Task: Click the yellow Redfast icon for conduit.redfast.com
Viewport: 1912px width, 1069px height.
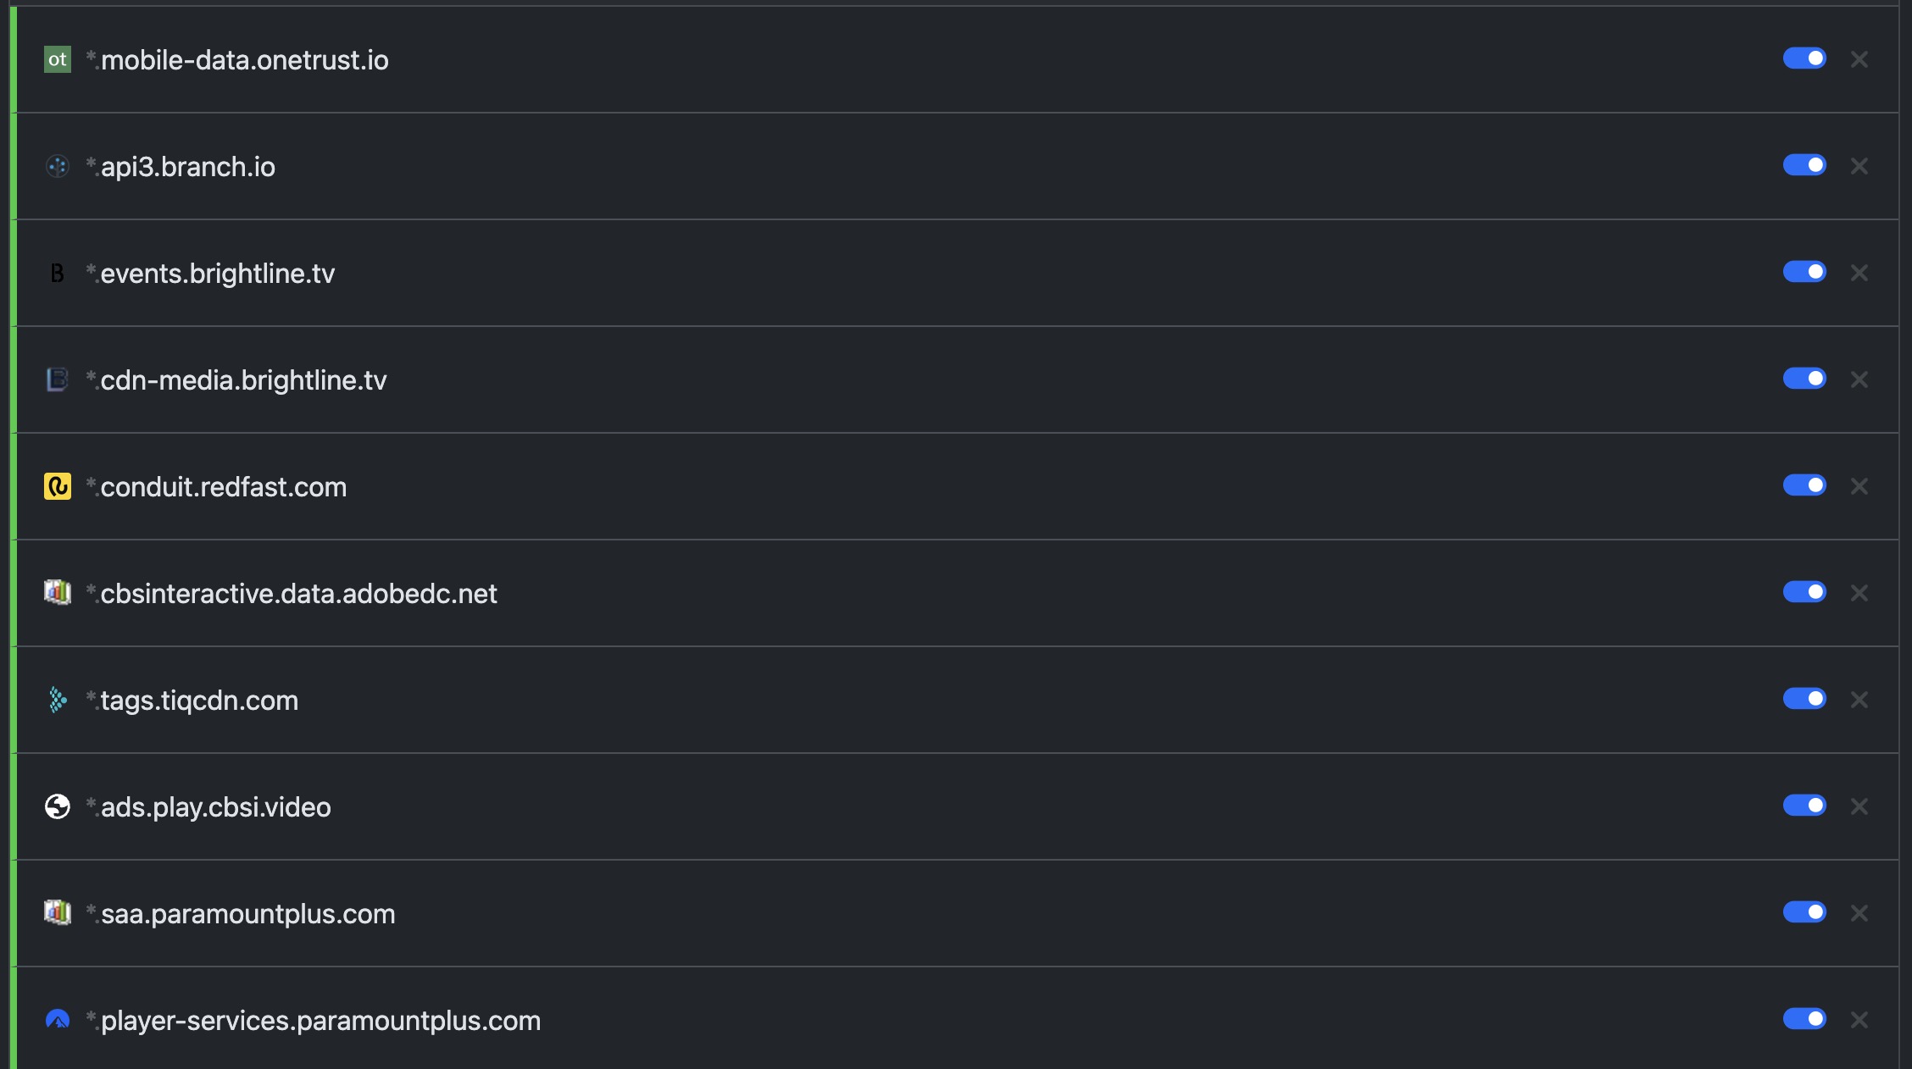Action: tap(58, 486)
